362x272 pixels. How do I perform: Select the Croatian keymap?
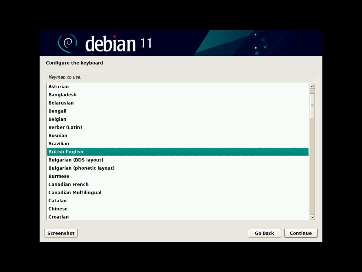pos(178,217)
